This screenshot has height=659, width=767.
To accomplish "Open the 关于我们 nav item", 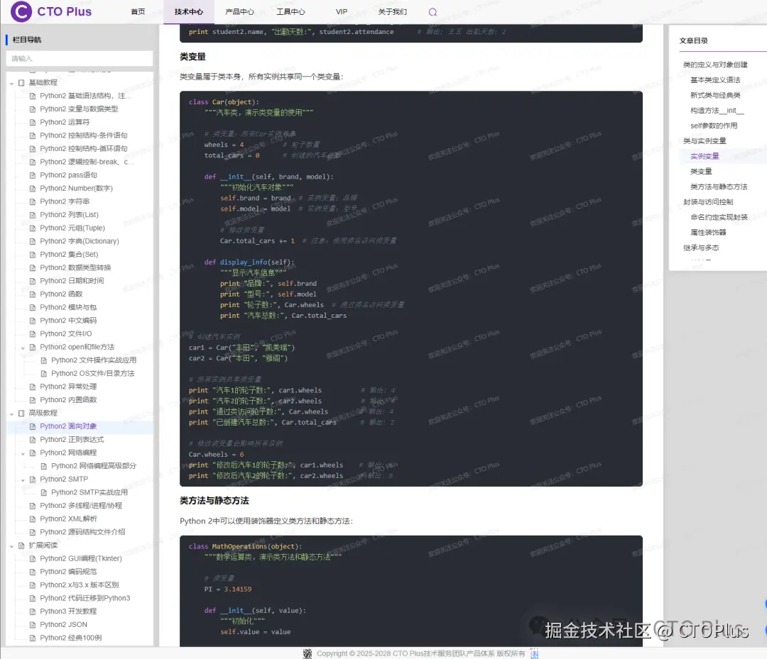I will click(x=392, y=12).
